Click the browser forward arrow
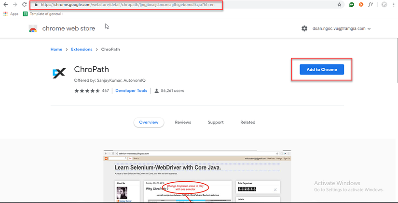Viewport: 398px width, 203px height. tap(15, 4)
